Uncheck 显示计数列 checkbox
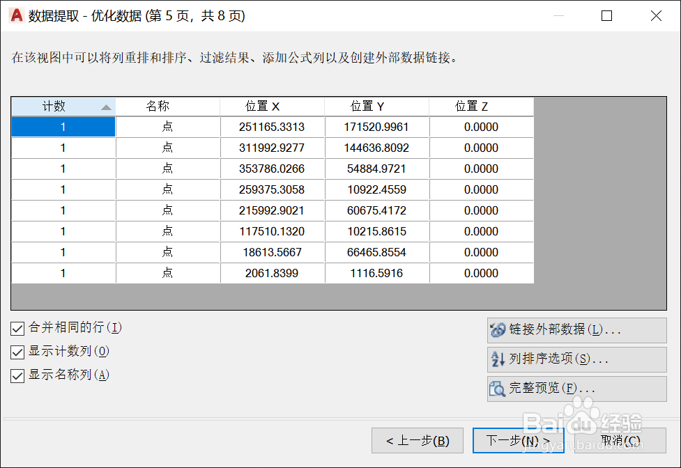Image resolution: width=681 pixels, height=468 pixels. (x=17, y=352)
